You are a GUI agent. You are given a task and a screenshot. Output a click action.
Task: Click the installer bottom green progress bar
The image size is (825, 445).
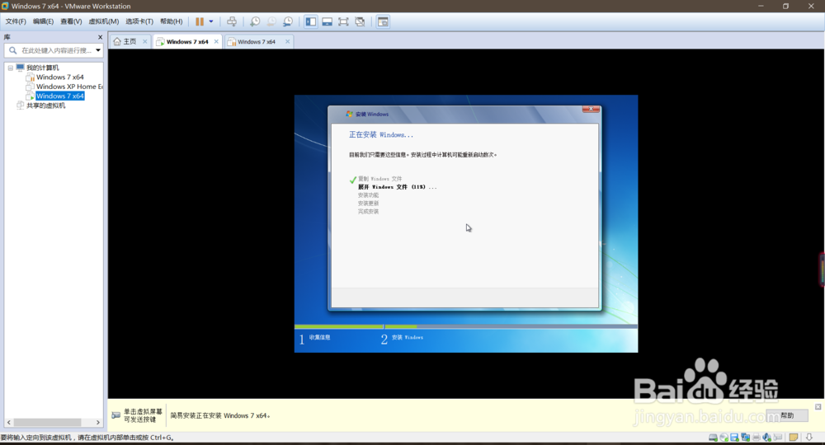465,327
